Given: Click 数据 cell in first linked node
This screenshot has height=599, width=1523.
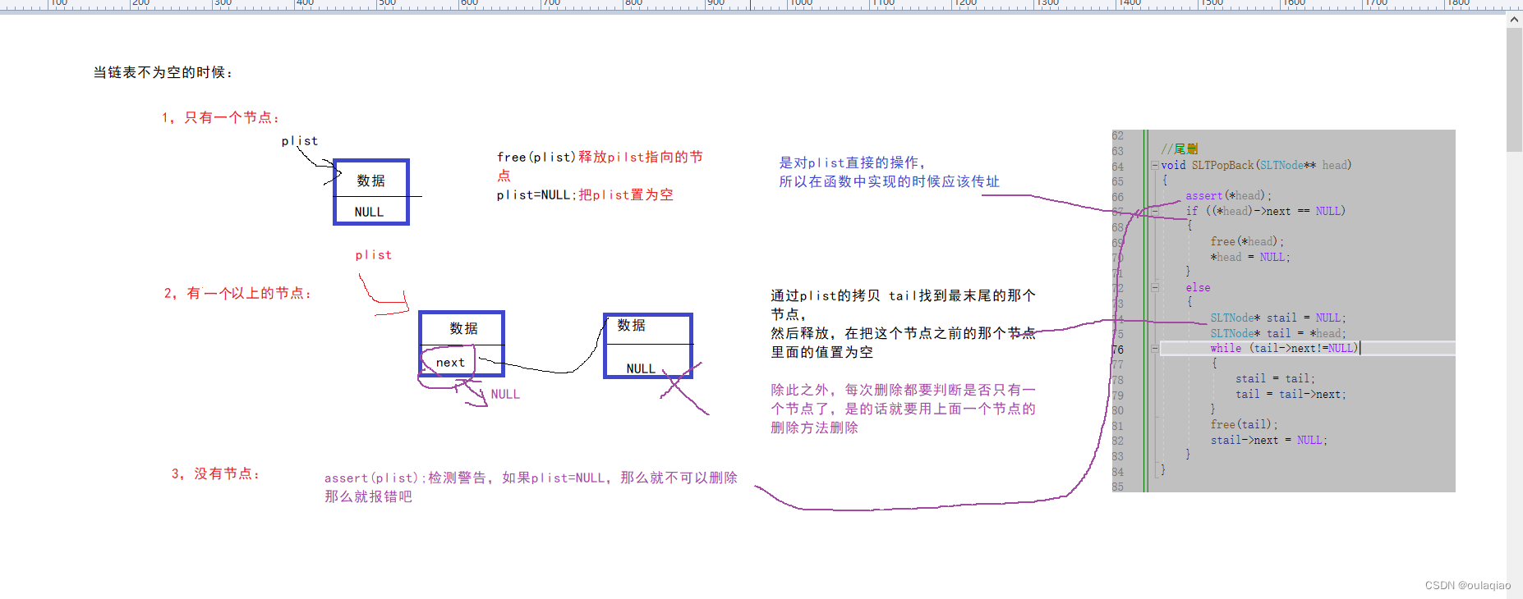Looking at the screenshot, I should click(x=463, y=328).
